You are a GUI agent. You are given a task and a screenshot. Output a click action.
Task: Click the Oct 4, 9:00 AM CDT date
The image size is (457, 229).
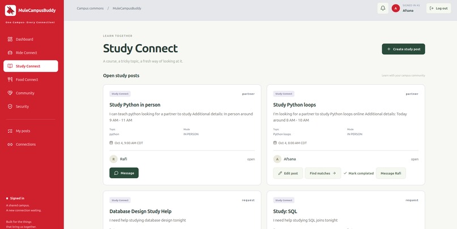[129, 143]
